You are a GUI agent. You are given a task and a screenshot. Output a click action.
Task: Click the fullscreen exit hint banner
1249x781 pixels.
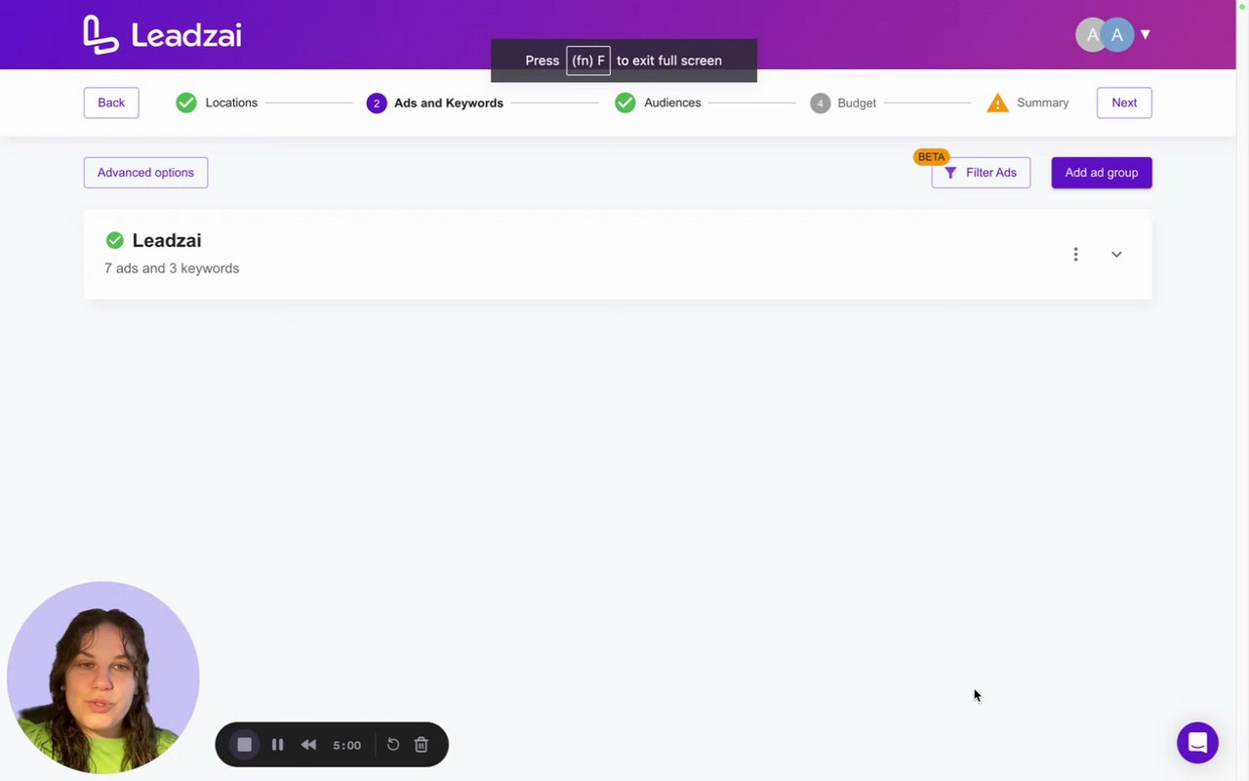click(624, 61)
